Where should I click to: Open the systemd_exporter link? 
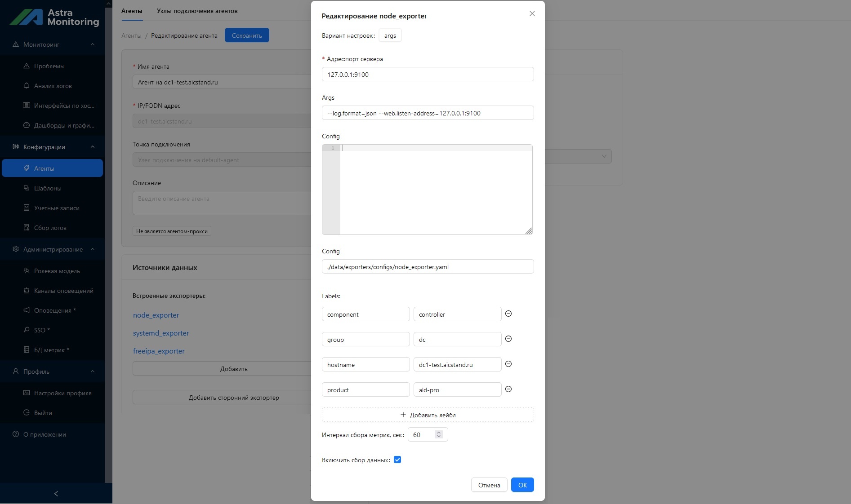161,333
